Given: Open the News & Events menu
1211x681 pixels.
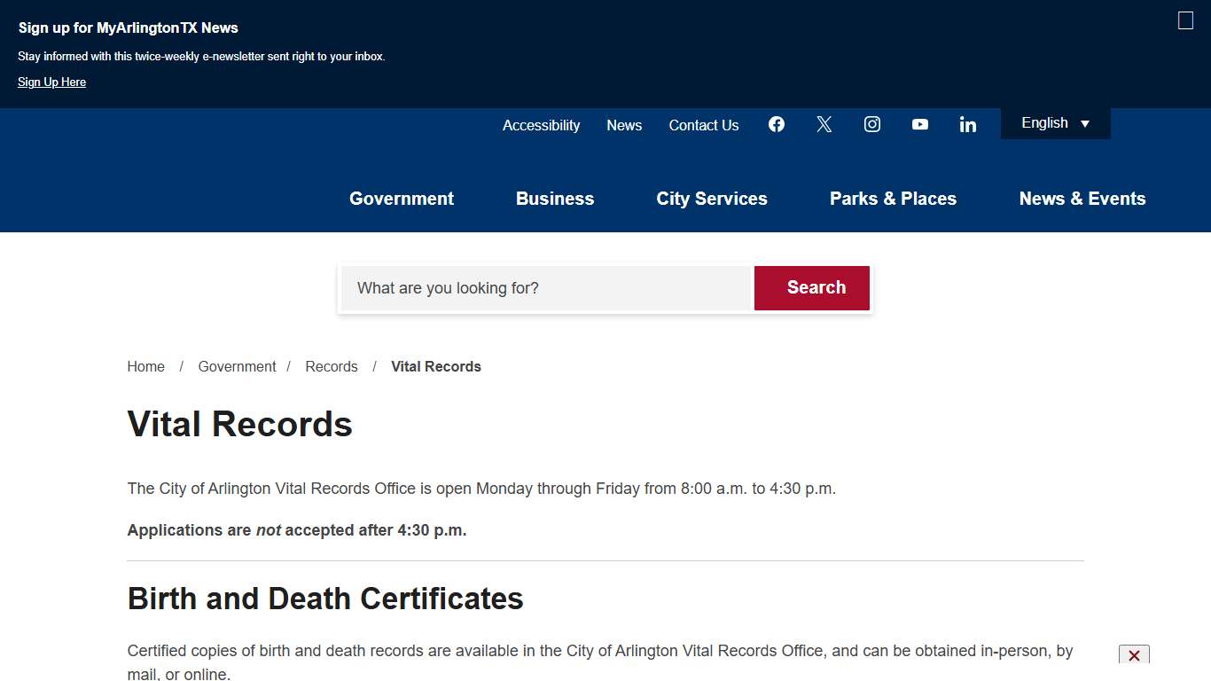Looking at the screenshot, I should [x=1082, y=199].
